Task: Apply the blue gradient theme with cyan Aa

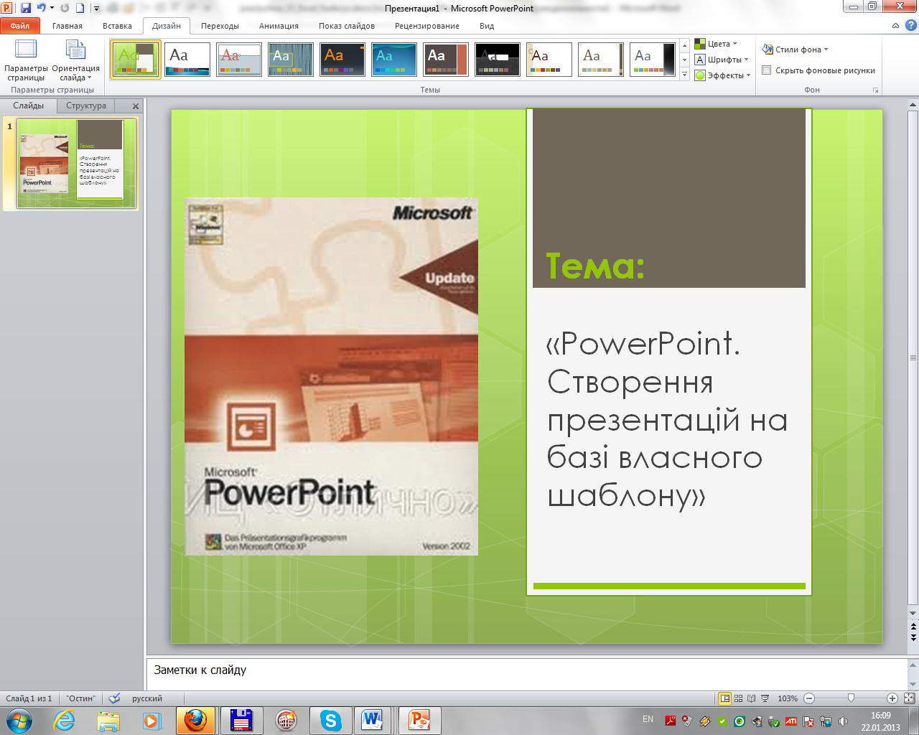Action: (394, 60)
